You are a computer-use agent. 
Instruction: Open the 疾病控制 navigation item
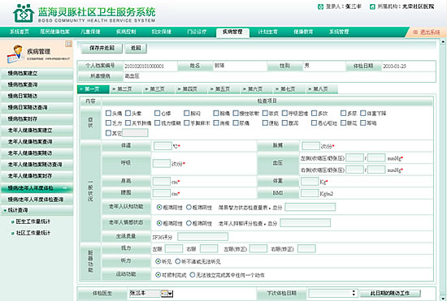(126, 32)
